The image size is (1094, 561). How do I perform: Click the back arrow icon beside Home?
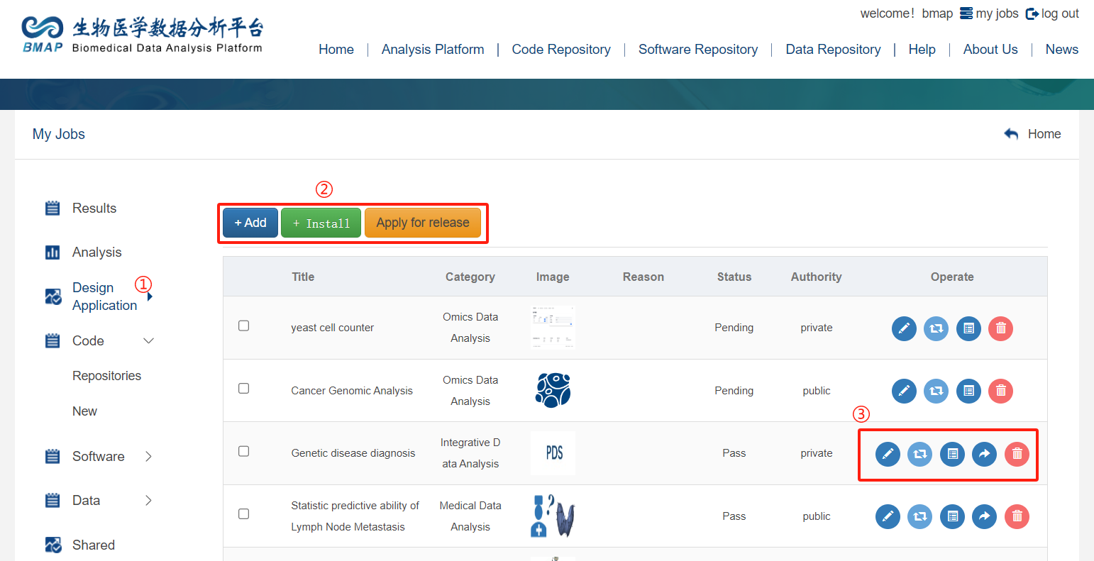point(1011,134)
